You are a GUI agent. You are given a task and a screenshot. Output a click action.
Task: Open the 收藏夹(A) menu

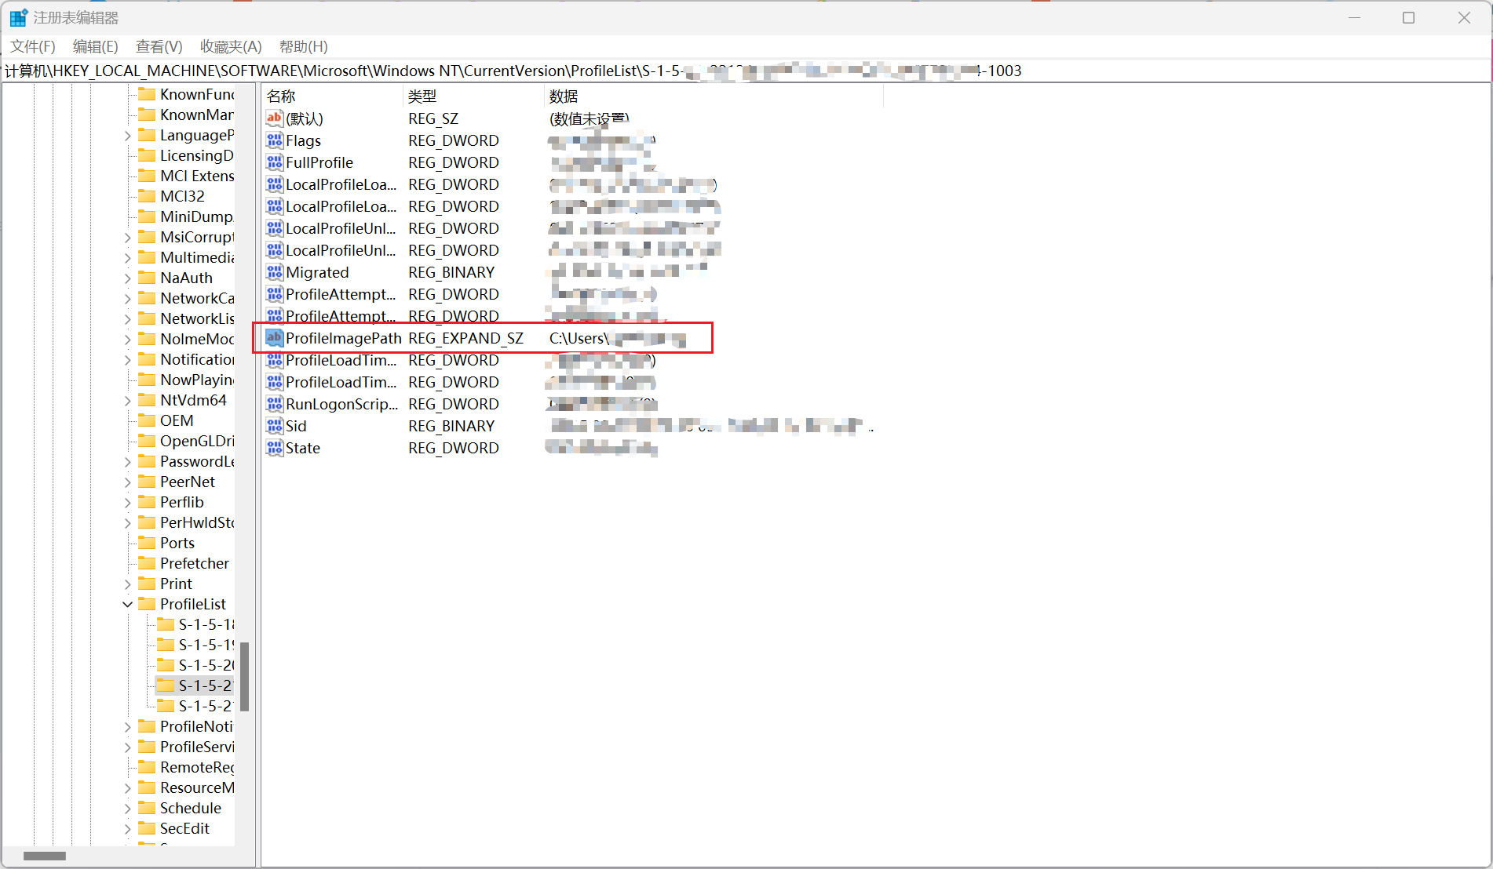click(x=231, y=47)
